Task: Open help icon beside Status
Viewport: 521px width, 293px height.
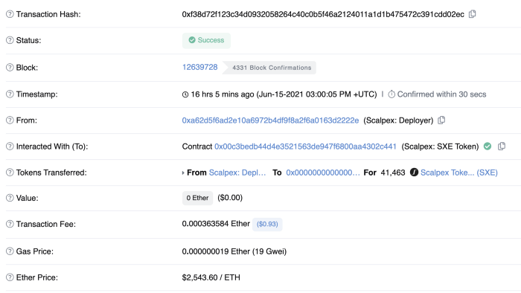Action: [10, 40]
